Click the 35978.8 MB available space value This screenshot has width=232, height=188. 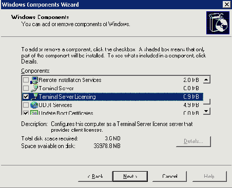107,146
